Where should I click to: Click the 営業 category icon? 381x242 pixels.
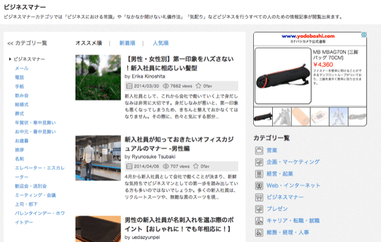tap(259, 150)
